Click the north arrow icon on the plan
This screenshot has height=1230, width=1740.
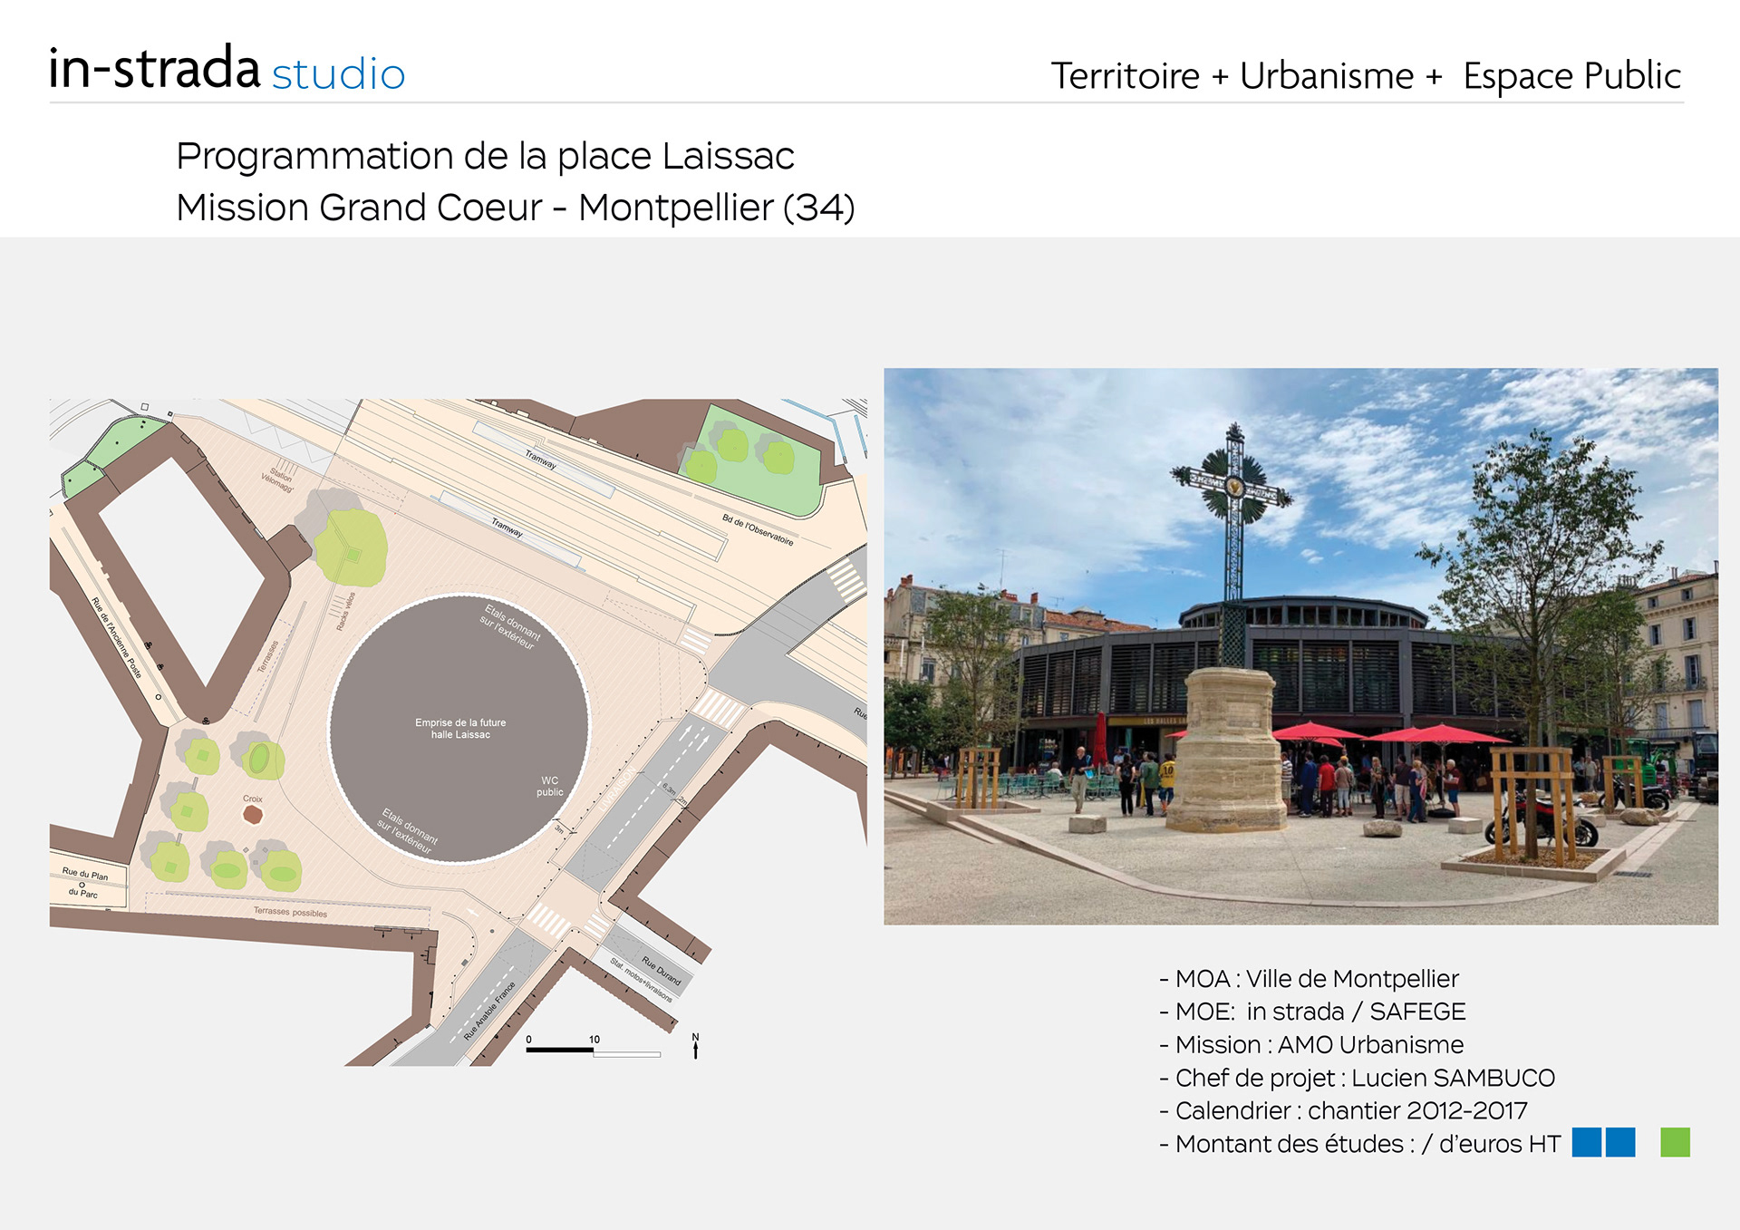pos(695,1046)
